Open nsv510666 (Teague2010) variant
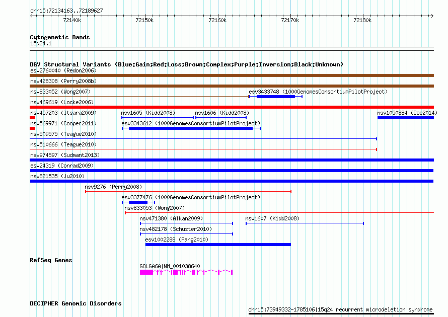Image resolution: width=448 pixels, height=317 pixels. tap(63, 144)
